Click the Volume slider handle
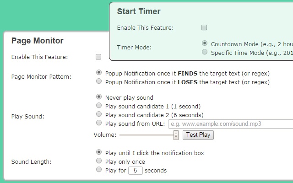This screenshot has width=293, height=183. (x=176, y=135)
